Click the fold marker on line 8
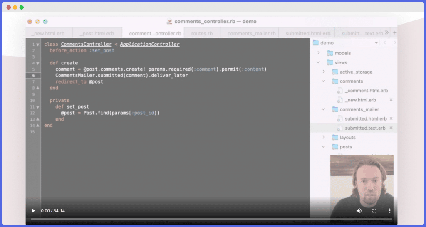This screenshot has height=227, width=426. (38, 88)
